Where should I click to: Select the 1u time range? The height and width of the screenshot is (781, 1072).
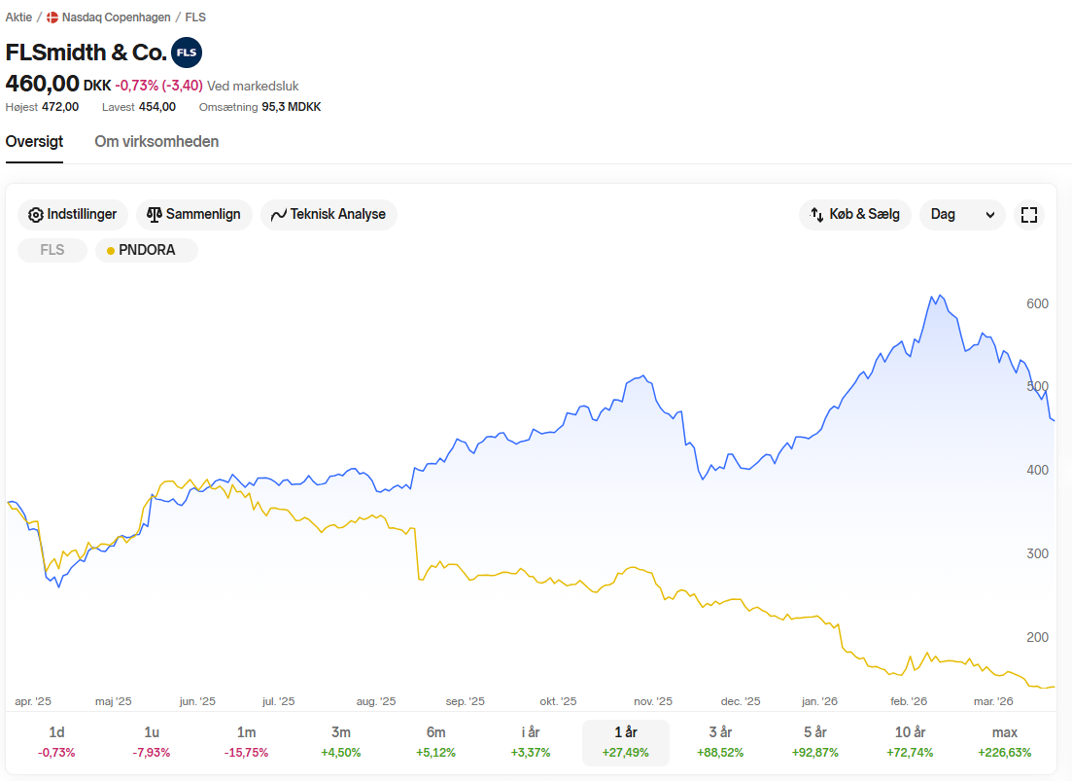tap(151, 742)
